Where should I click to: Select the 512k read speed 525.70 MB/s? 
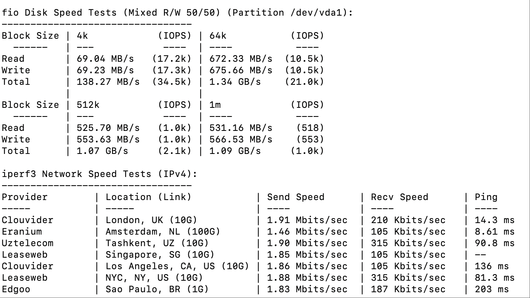pos(108,128)
